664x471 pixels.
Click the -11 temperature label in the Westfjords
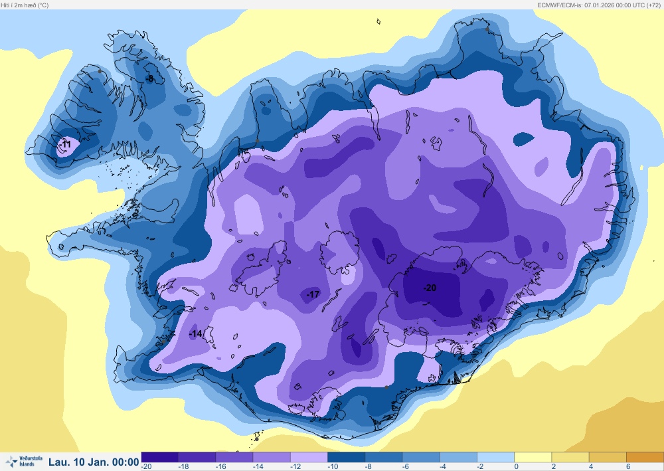(x=65, y=144)
